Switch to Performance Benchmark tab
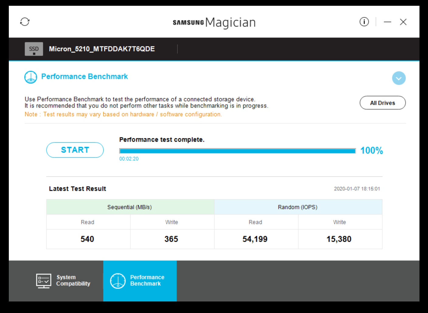 [140, 281]
